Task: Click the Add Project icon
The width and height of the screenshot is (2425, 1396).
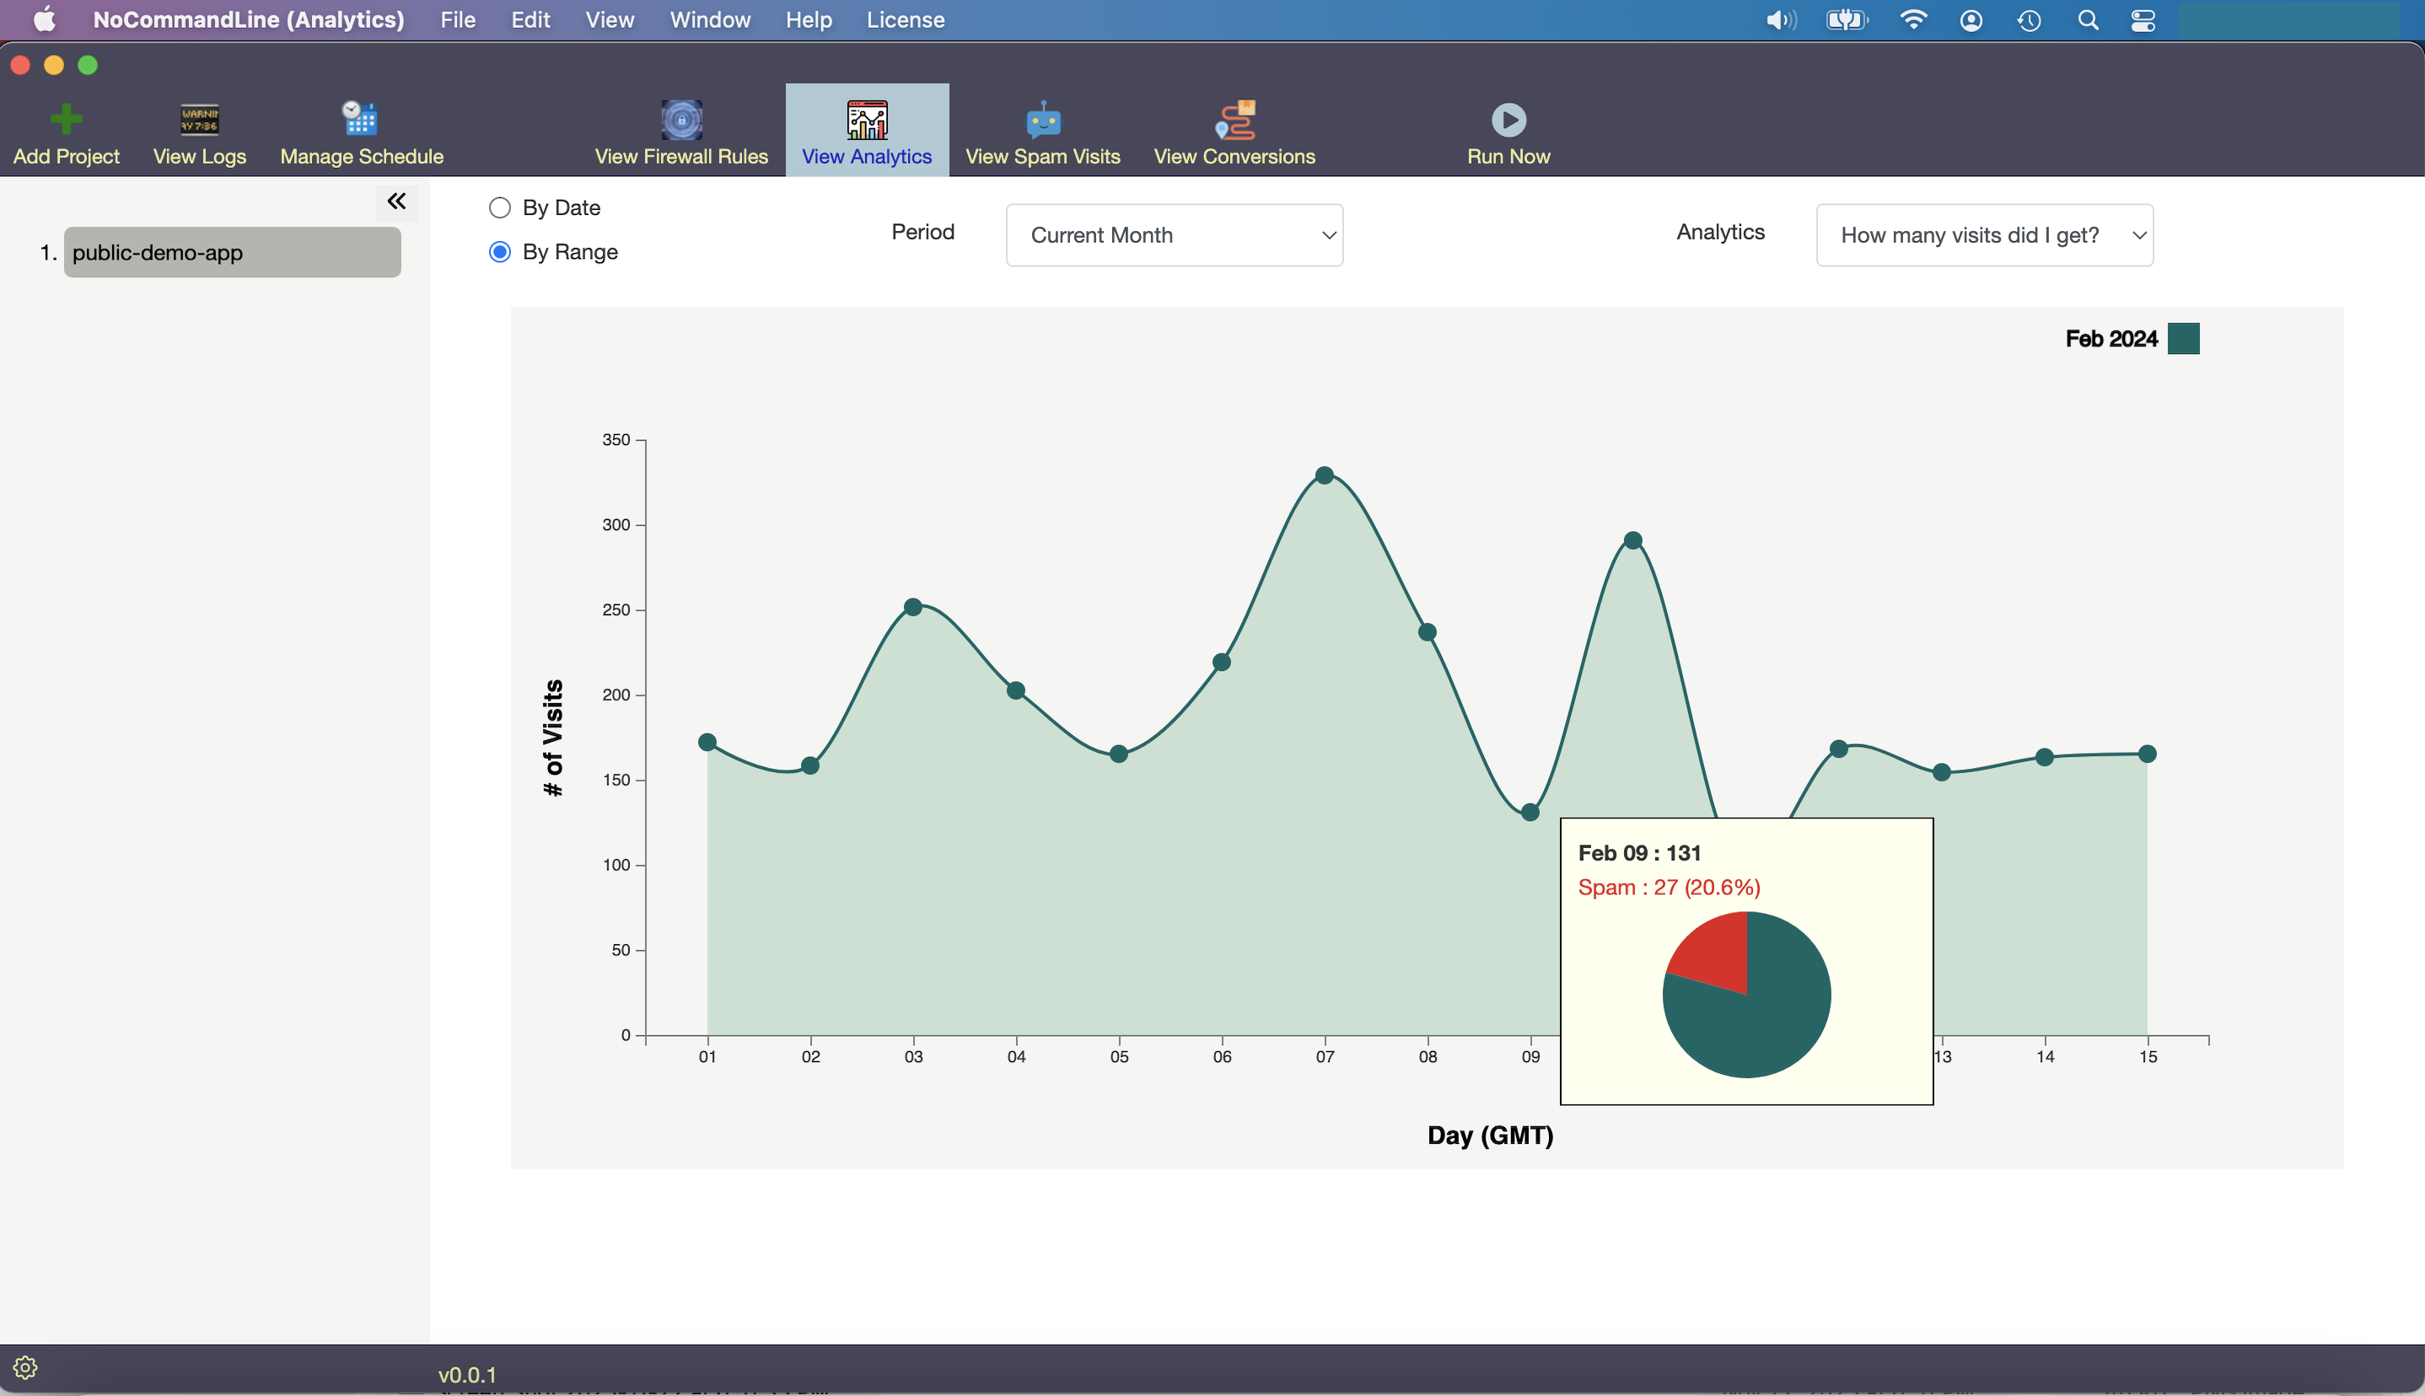Action: pyautogui.click(x=67, y=116)
